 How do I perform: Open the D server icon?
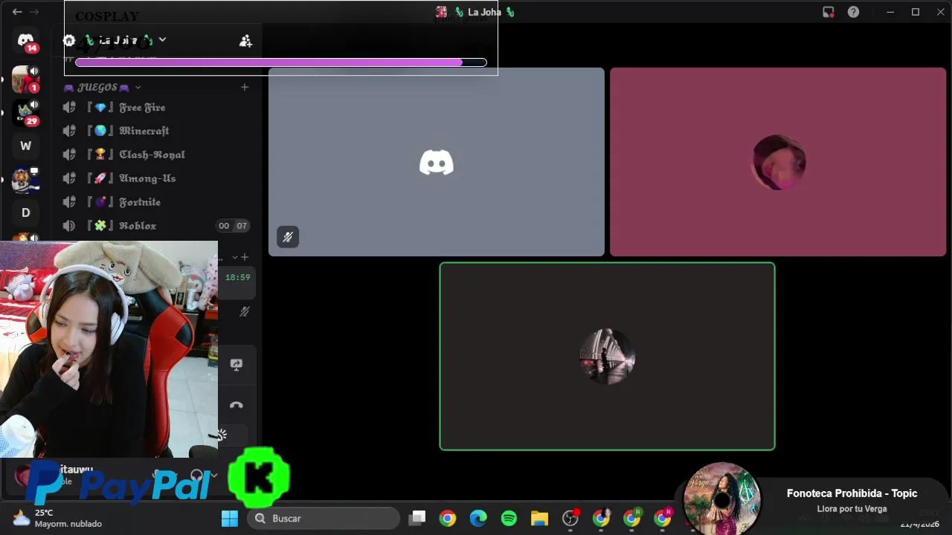tap(25, 213)
